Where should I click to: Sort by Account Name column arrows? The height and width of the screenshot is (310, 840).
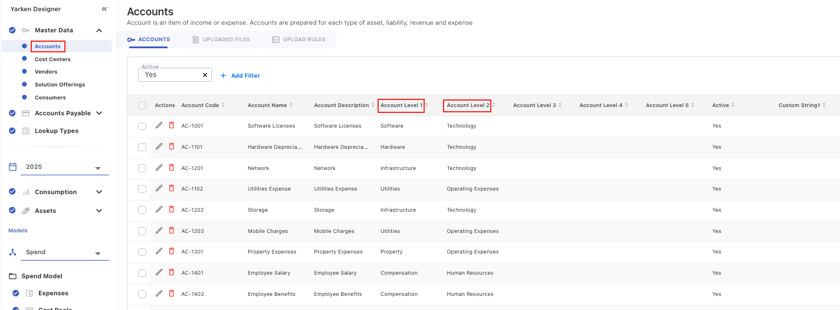(x=291, y=105)
